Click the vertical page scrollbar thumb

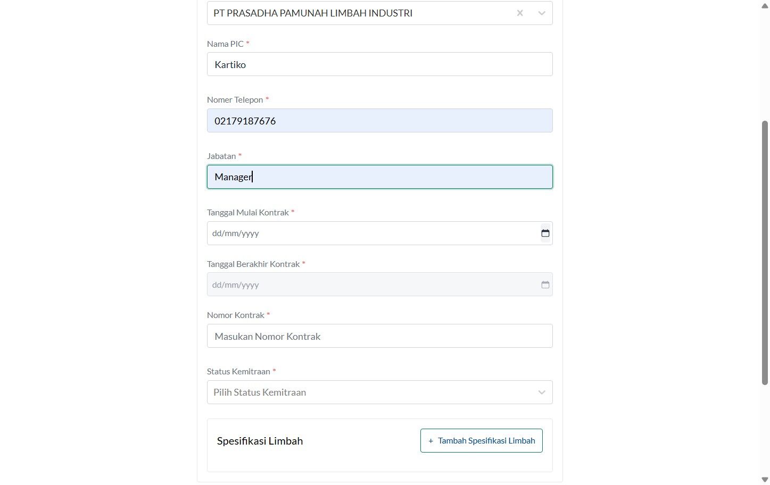(x=765, y=253)
